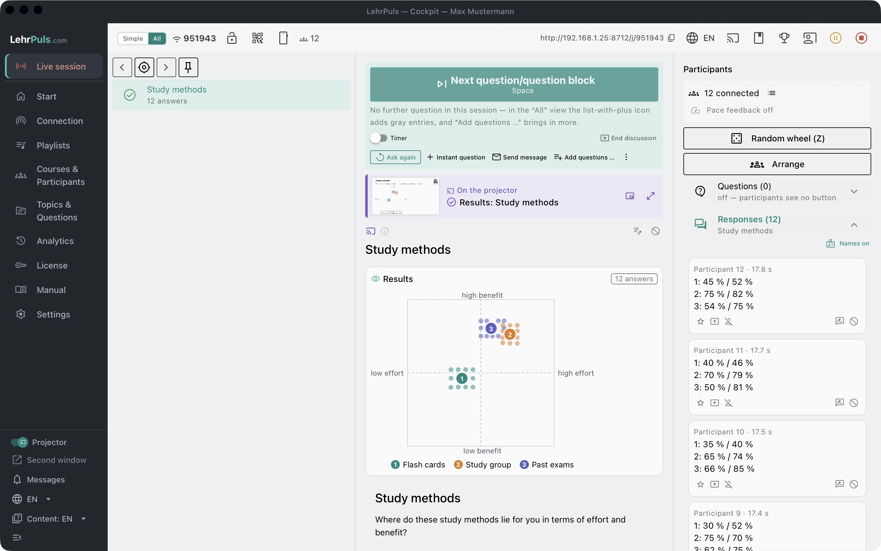The height and width of the screenshot is (551, 881).
Task: Toggle Results visibility eye icon
Action: [375, 279]
